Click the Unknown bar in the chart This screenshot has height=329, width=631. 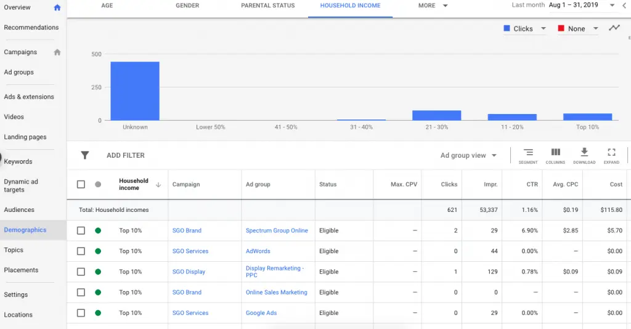tap(135, 91)
